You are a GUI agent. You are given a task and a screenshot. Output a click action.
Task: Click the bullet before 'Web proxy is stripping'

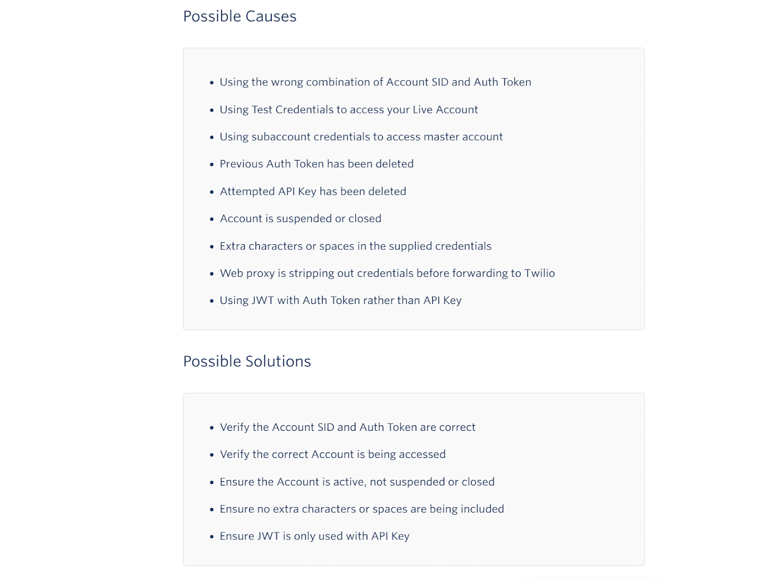(212, 274)
